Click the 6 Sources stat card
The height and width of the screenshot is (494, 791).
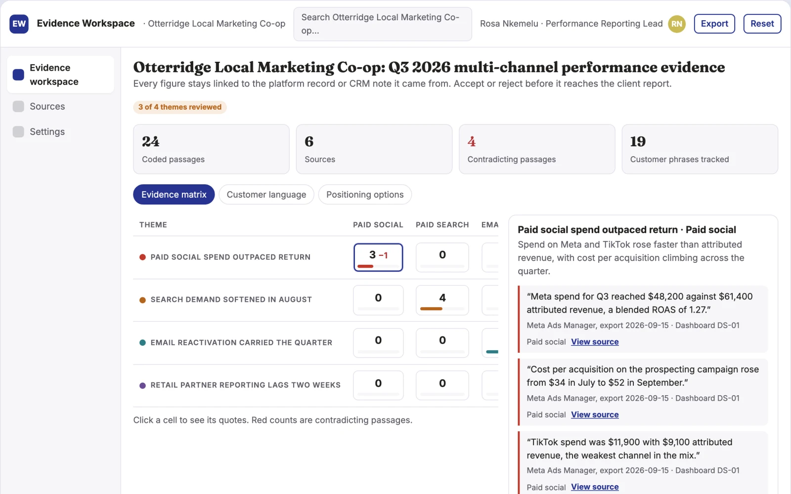(374, 149)
